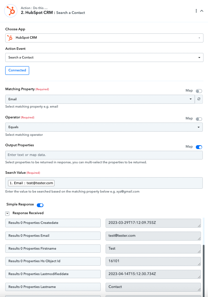Click the HubSpot logo in step header
This screenshot has width=208, height=297.
click(x=11, y=11)
